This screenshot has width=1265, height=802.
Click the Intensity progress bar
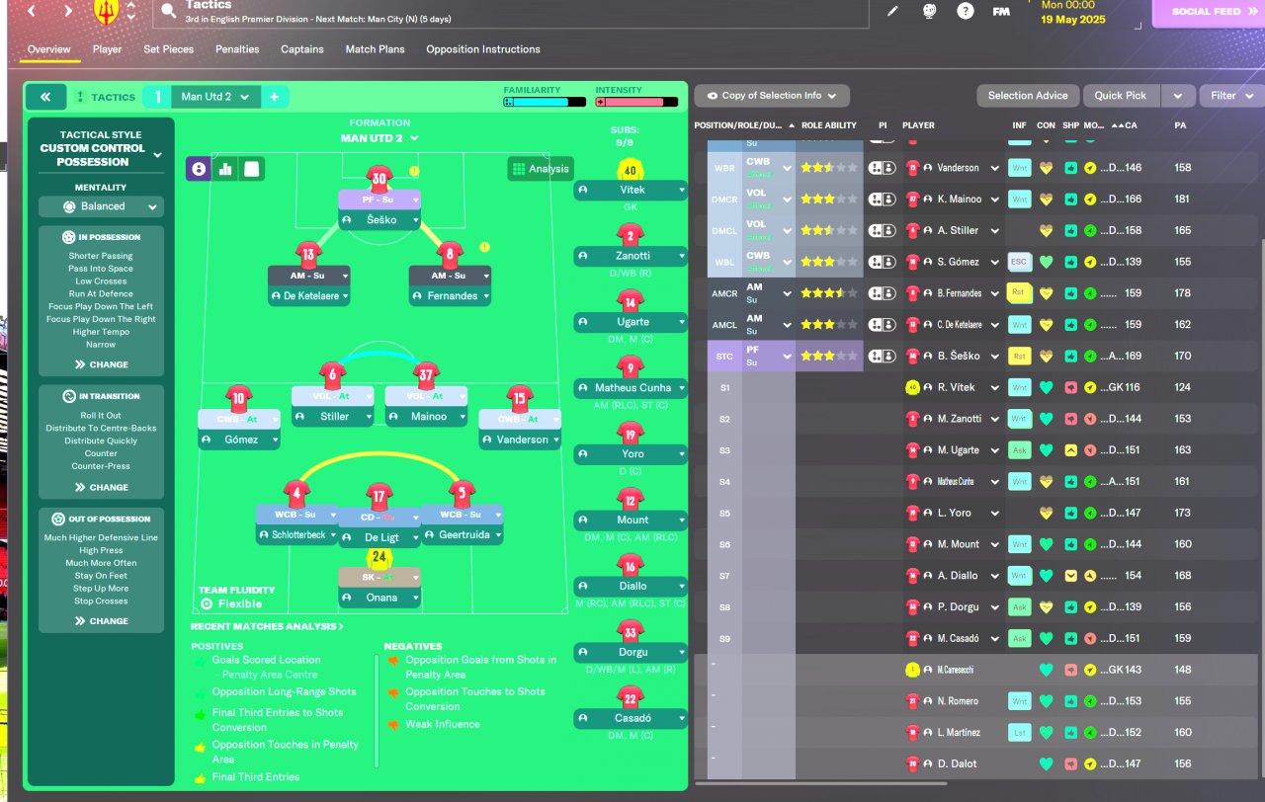tap(636, 102)
